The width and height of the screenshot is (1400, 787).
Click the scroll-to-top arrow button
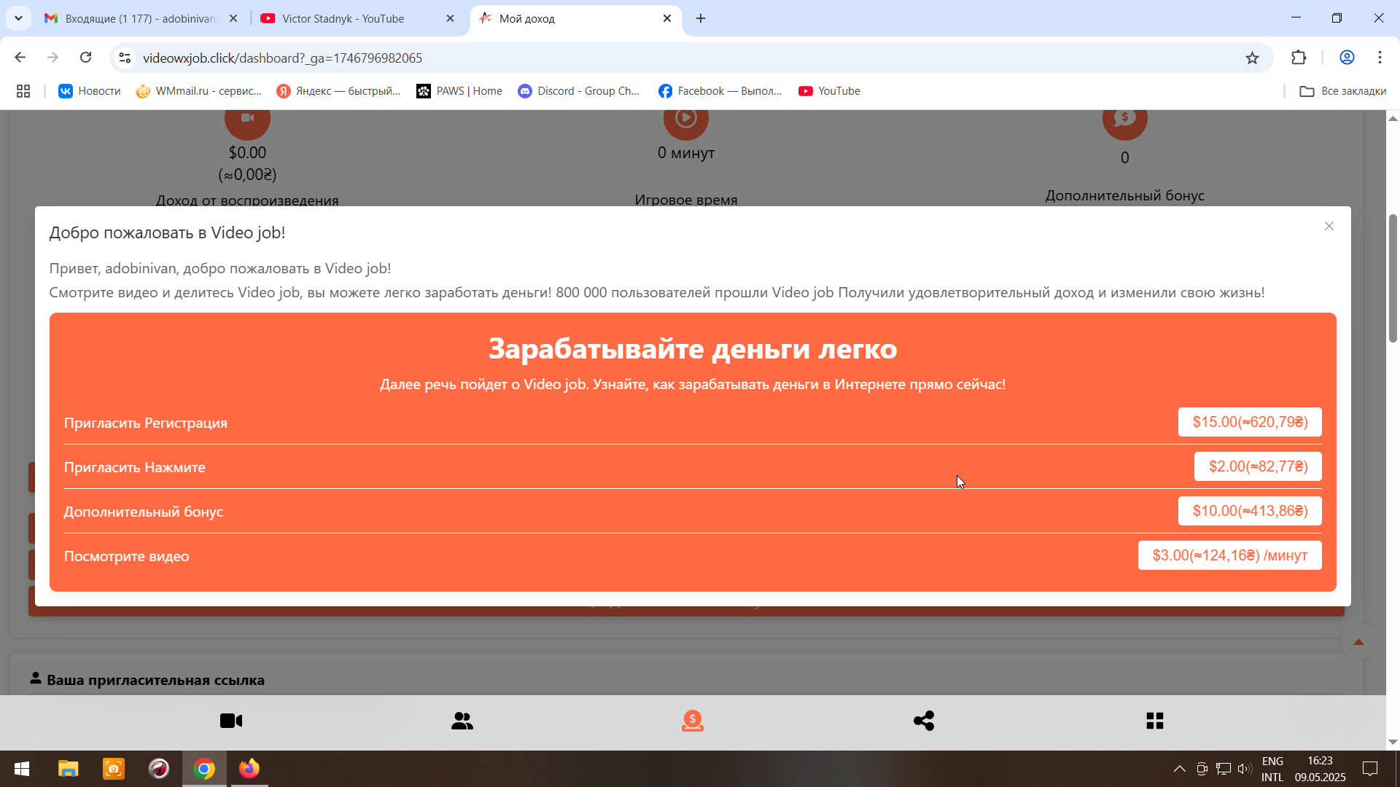[x=1358, y=642]
